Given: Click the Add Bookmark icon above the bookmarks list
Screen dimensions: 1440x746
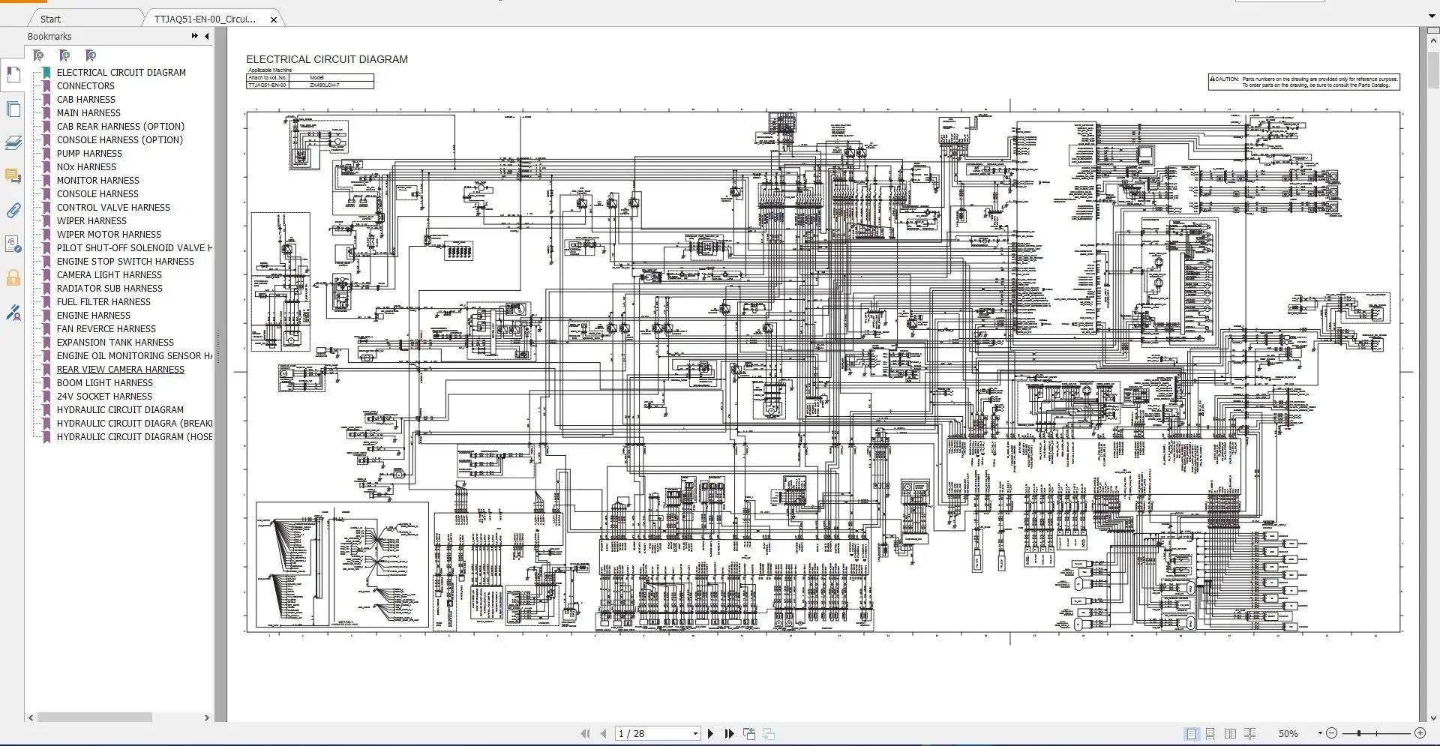Looking at the screenshot, I should (64, 55).
